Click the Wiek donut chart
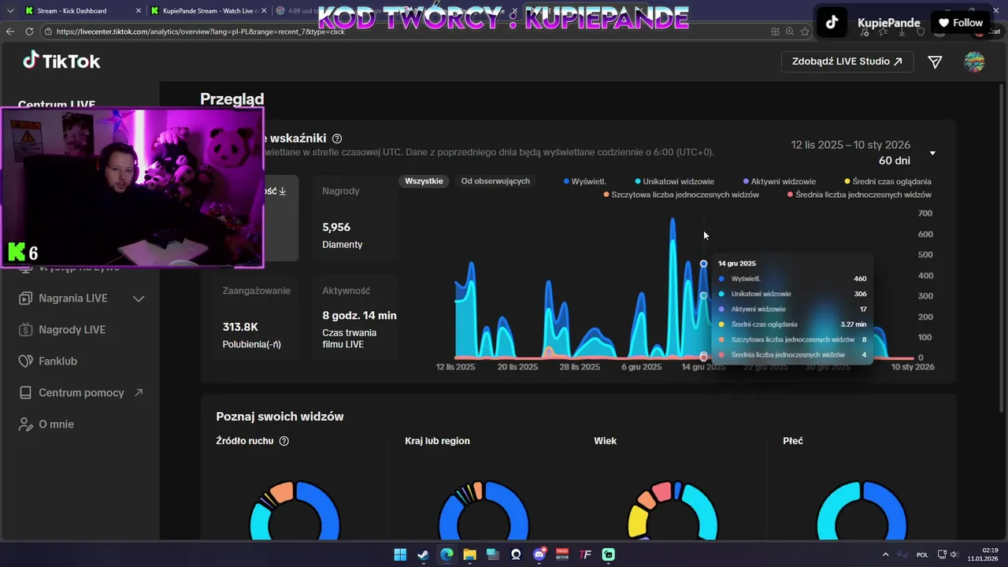The width and height of the screenshot is (1008, 567). (673, 511)
